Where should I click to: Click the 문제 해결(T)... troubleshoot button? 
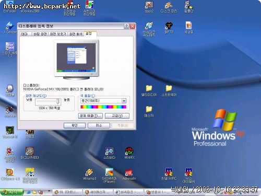pos(90,116)
